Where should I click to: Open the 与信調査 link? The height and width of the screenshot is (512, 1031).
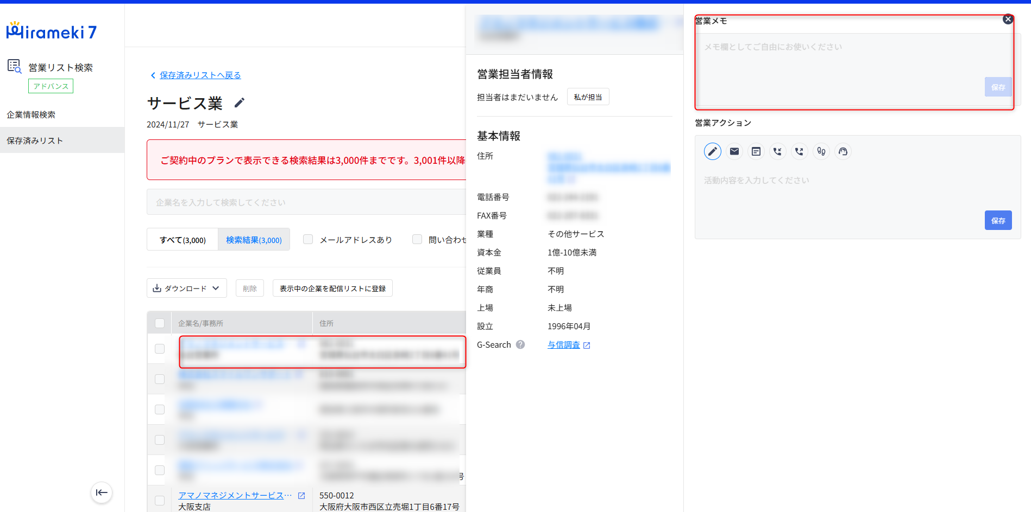click(564, 345)
